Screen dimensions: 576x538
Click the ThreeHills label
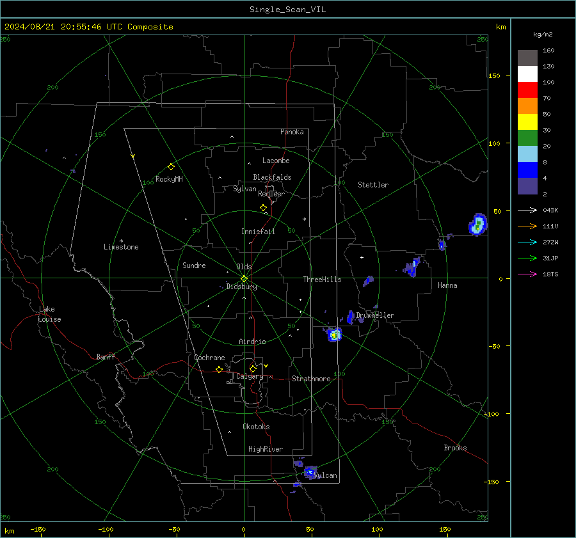pyautogui.click(x=322, y=280)
